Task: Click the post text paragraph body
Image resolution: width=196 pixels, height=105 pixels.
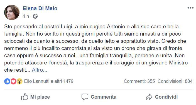Action: pos(96,48)
